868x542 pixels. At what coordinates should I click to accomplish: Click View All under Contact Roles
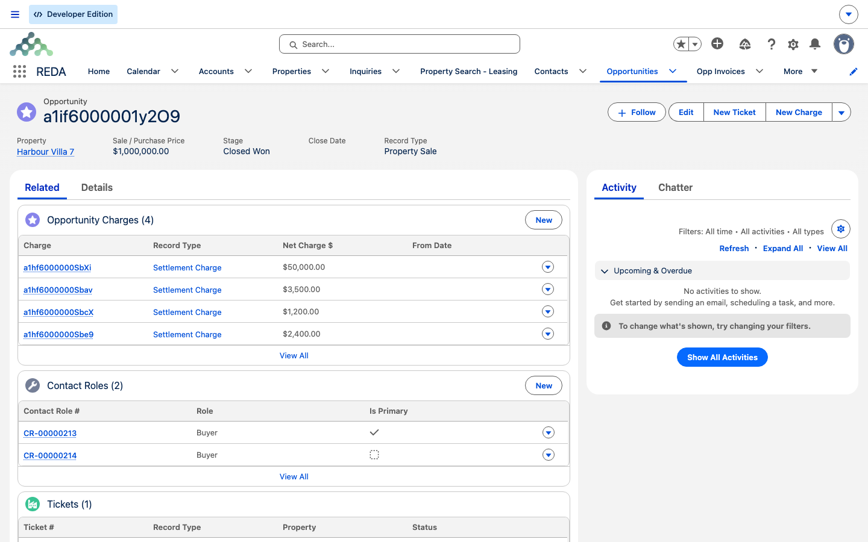(x=294, y=476)
